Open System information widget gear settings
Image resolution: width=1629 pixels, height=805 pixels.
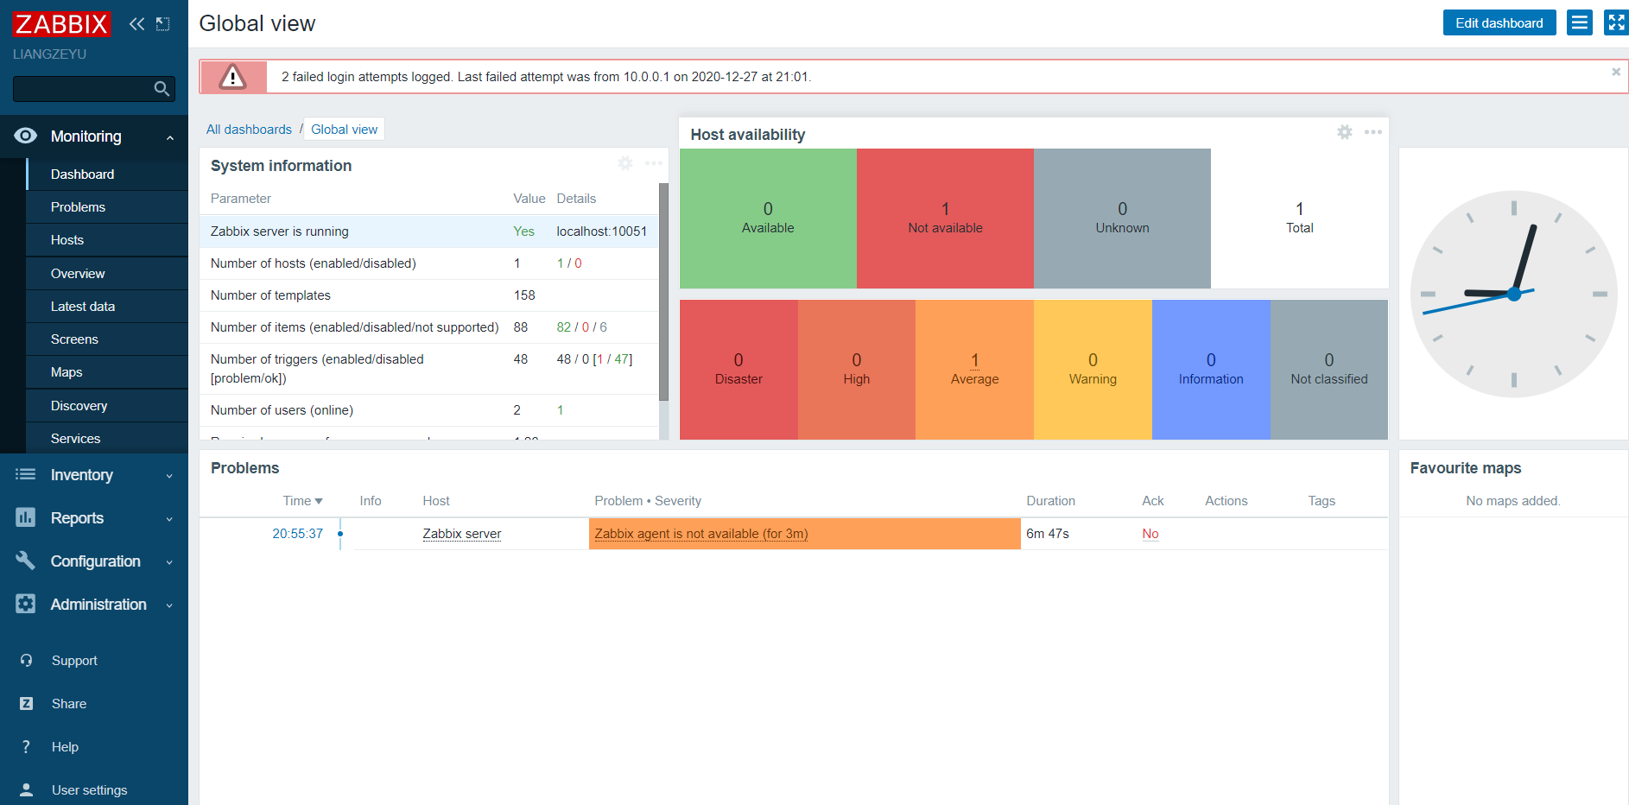point(625,163)
